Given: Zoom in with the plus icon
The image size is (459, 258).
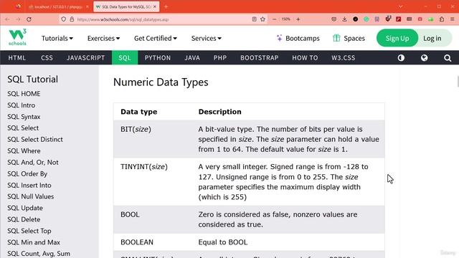Looking at the screenshot, I should [x=298, y=19].
